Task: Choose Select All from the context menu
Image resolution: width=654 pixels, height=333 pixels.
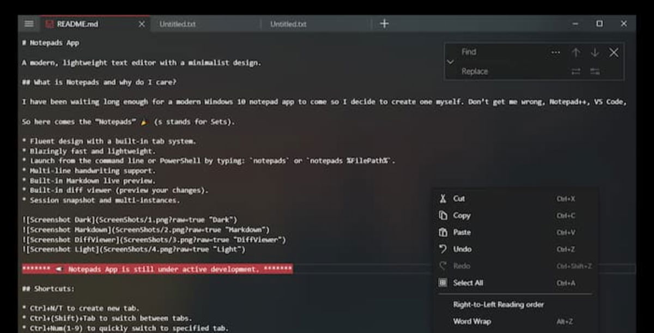Action: pos(469,283)
